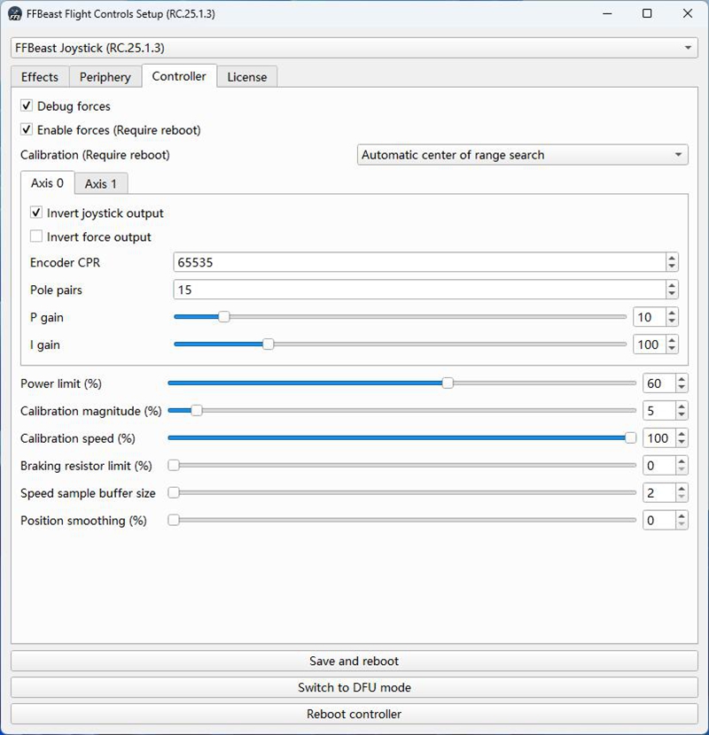Click into the Encoder CPR input field
This screenshot has width=709, height=735.
(x=417, y=262)
